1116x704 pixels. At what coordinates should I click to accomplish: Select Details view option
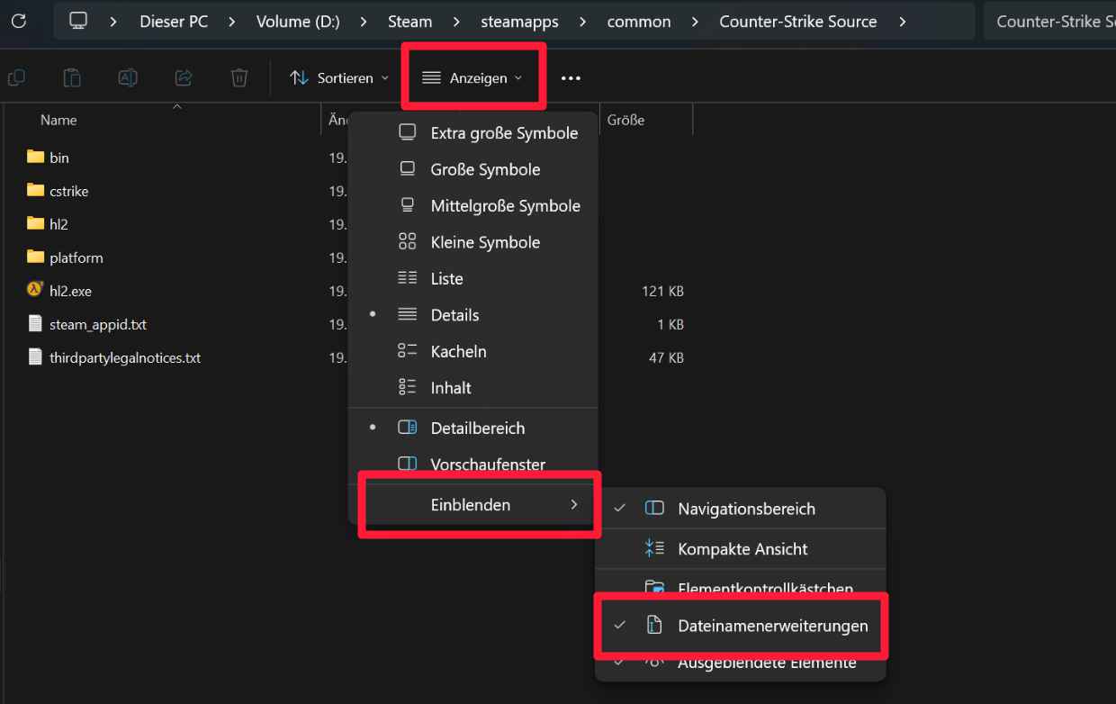point(473,315)
